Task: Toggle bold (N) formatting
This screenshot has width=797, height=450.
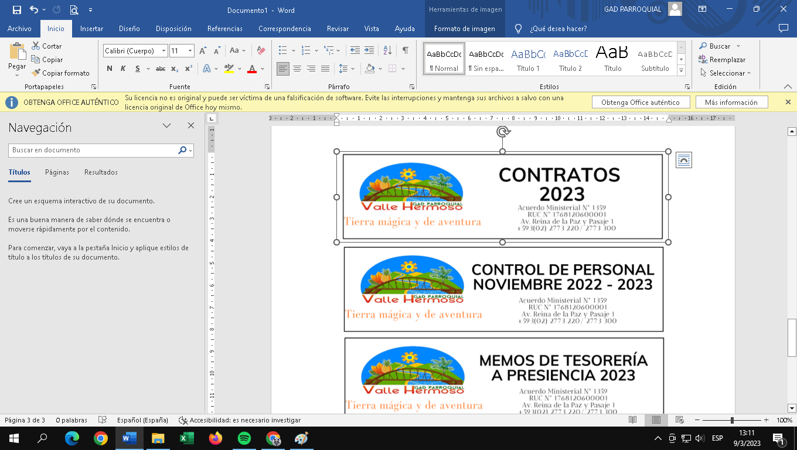Action: [x=110, y=69]
